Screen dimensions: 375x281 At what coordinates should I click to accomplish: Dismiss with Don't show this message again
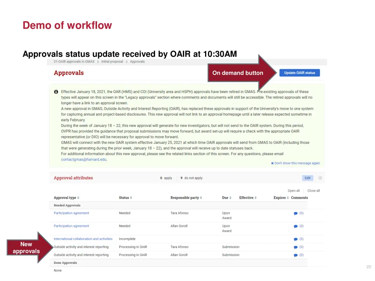tap(296, 163)
